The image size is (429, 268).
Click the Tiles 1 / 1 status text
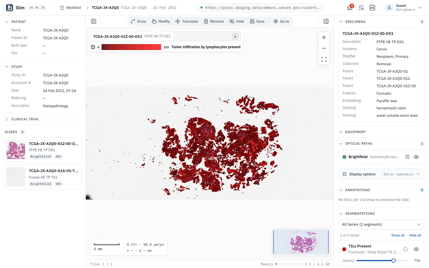point(101,264)
